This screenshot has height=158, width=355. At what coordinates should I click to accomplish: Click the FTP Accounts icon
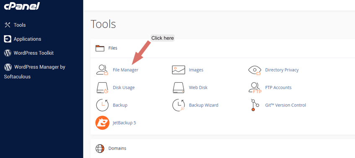coord(255,88)
